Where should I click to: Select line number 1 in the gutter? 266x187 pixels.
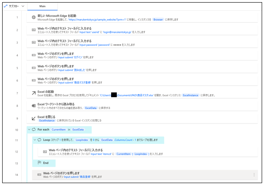pos(17,17)
